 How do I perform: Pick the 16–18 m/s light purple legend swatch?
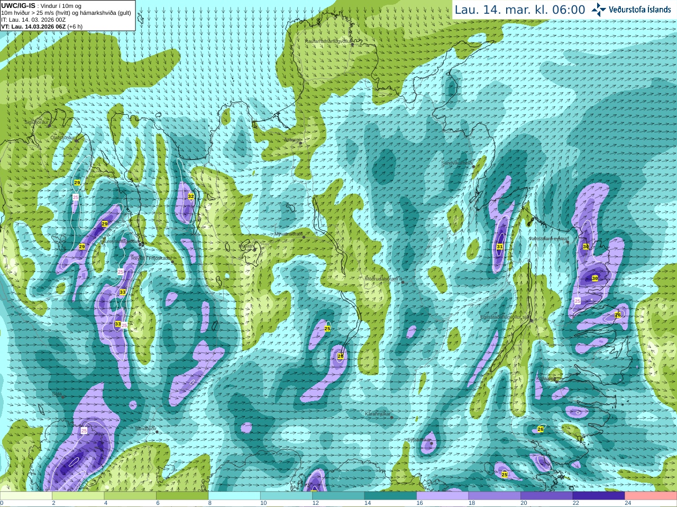tap(443, 496)
